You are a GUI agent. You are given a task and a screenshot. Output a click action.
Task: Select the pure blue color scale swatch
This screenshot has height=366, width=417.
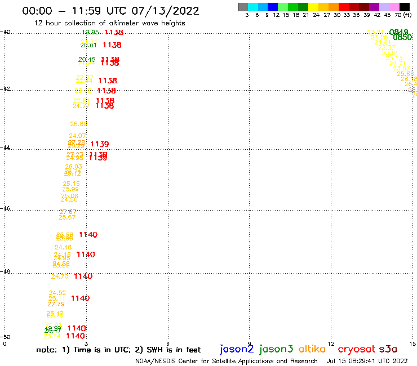point(273,7)
